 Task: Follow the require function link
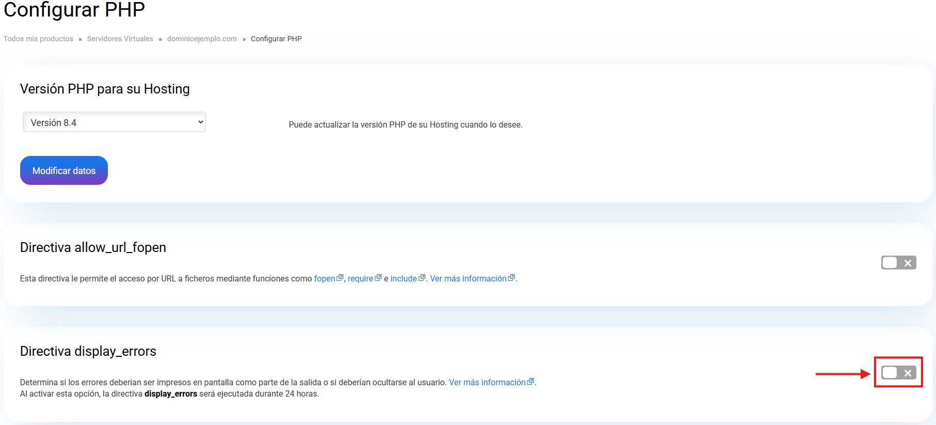tap(360, 279)
